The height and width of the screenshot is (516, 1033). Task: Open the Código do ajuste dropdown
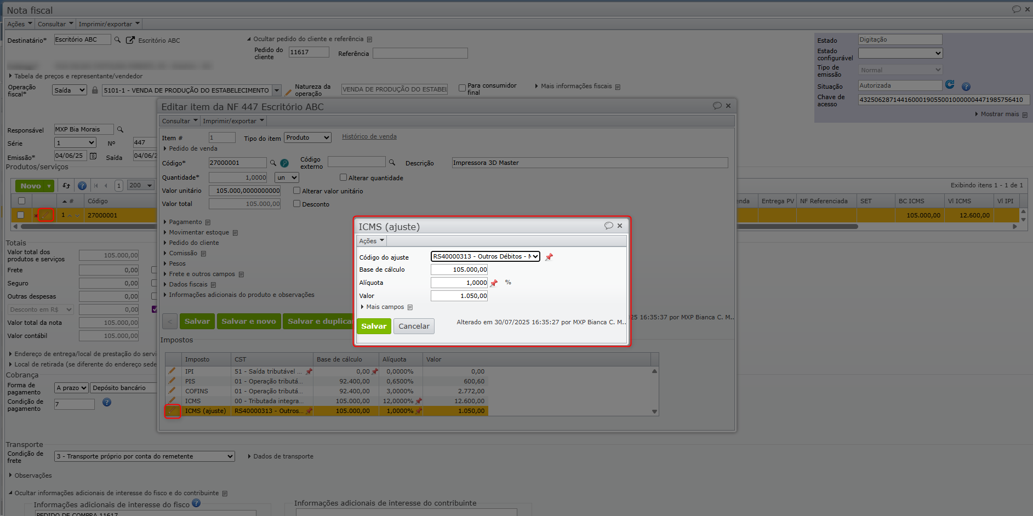pos(485,256)
